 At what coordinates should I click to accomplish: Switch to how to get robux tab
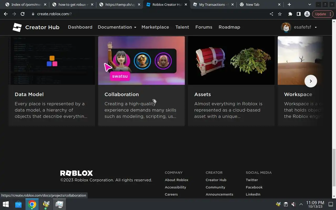click(x=72, y=4)
